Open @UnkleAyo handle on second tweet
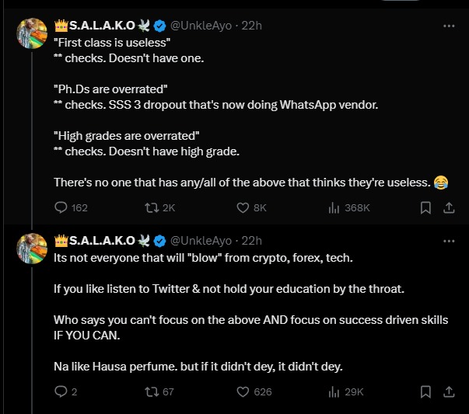This screenshot has width=469, height=414. pos(201,240)
